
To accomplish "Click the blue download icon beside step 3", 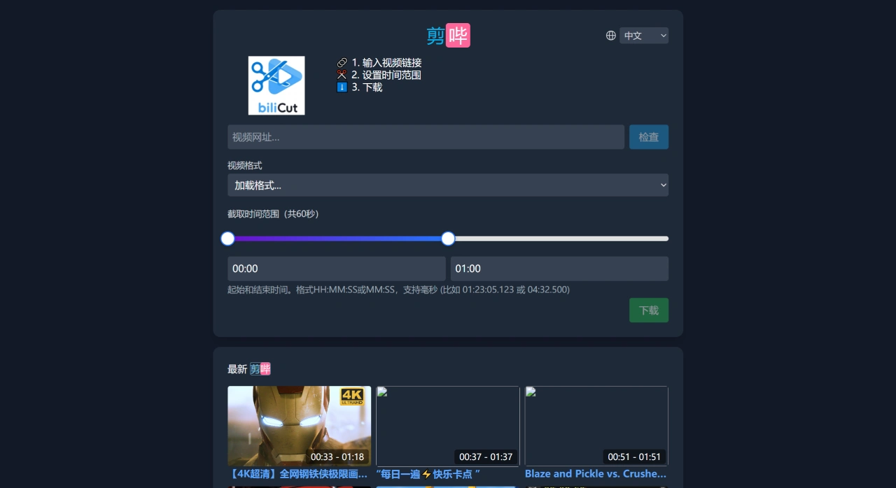I will pos(342,87).
